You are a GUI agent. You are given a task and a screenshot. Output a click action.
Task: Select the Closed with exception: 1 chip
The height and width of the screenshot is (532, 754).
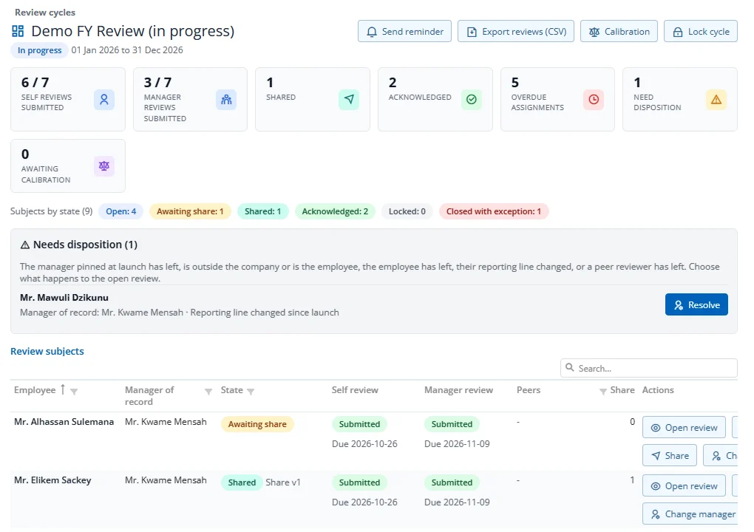(493, 211)
